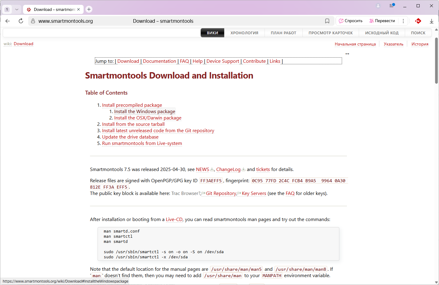
Task: Open the Указатель index link
Action: coord(394,44)
